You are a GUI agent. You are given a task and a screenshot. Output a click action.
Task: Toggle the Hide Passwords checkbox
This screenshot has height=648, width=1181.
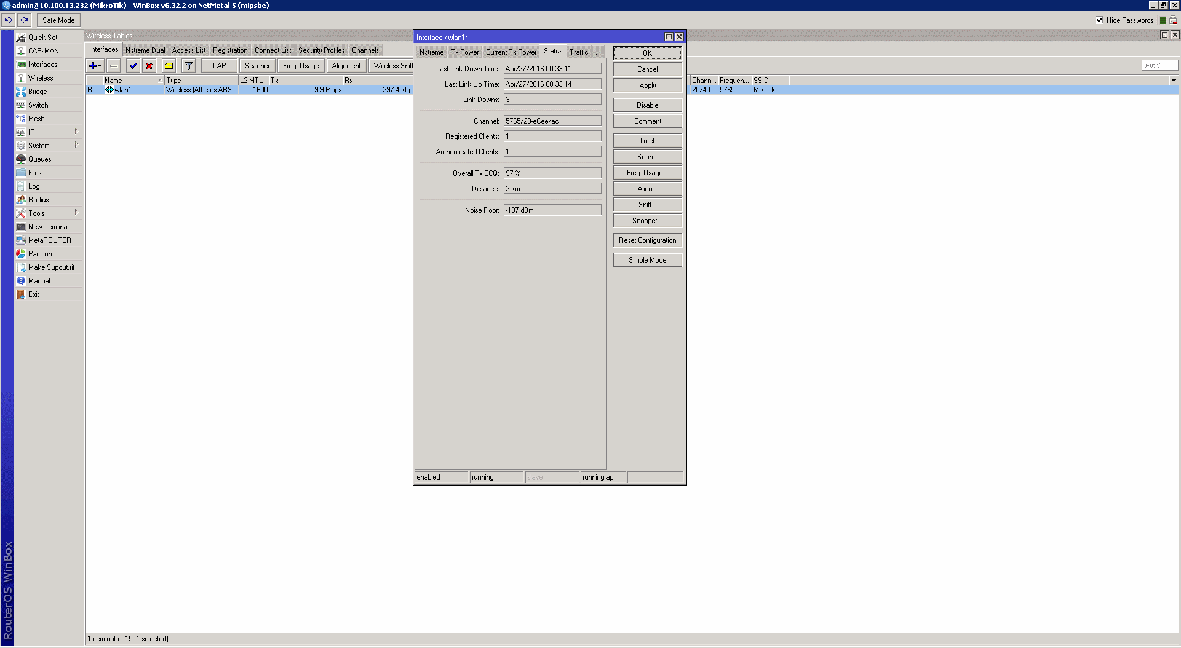click(x=1099, y=20)
